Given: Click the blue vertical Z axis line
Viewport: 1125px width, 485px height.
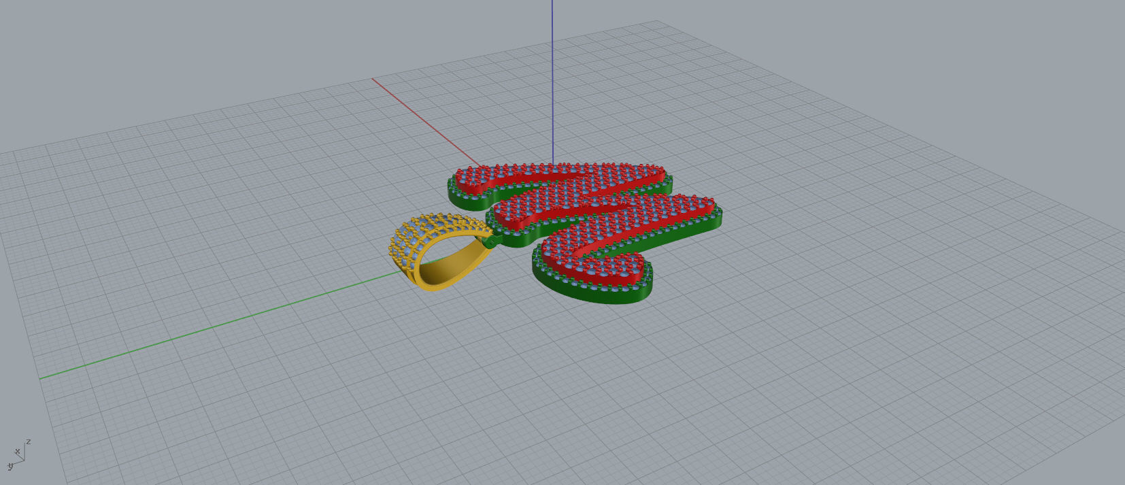Looking at the screenshot, I should [x=552, y=82].
